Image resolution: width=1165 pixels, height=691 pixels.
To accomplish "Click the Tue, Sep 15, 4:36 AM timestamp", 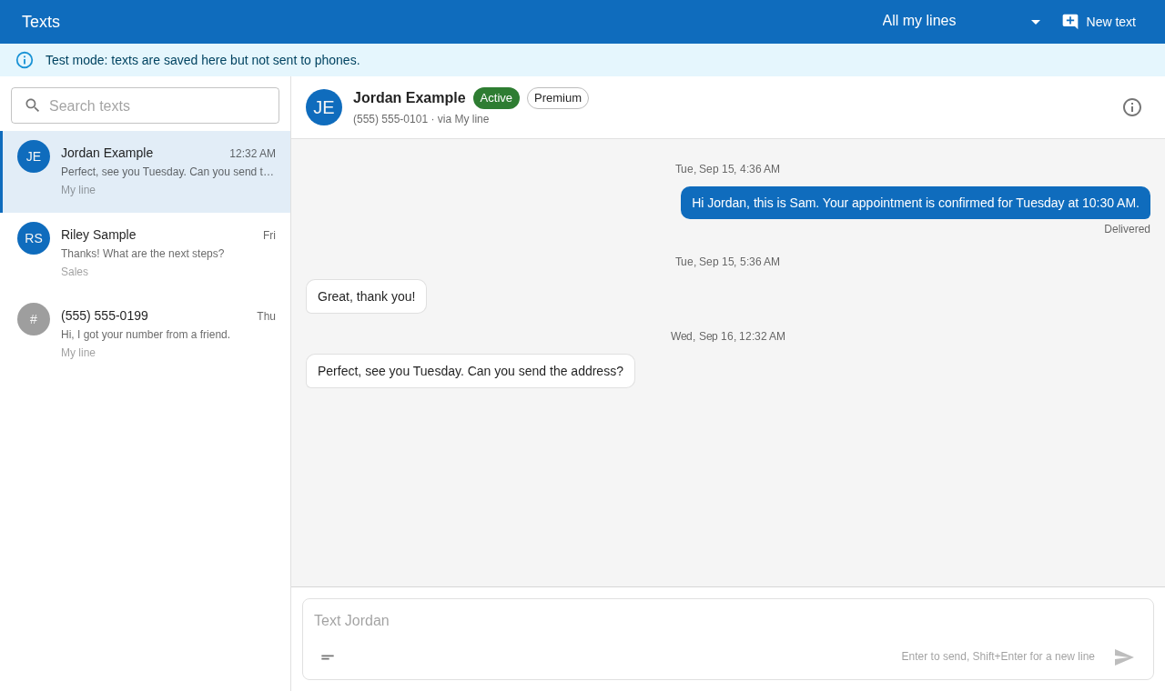I will click(727, 169).
